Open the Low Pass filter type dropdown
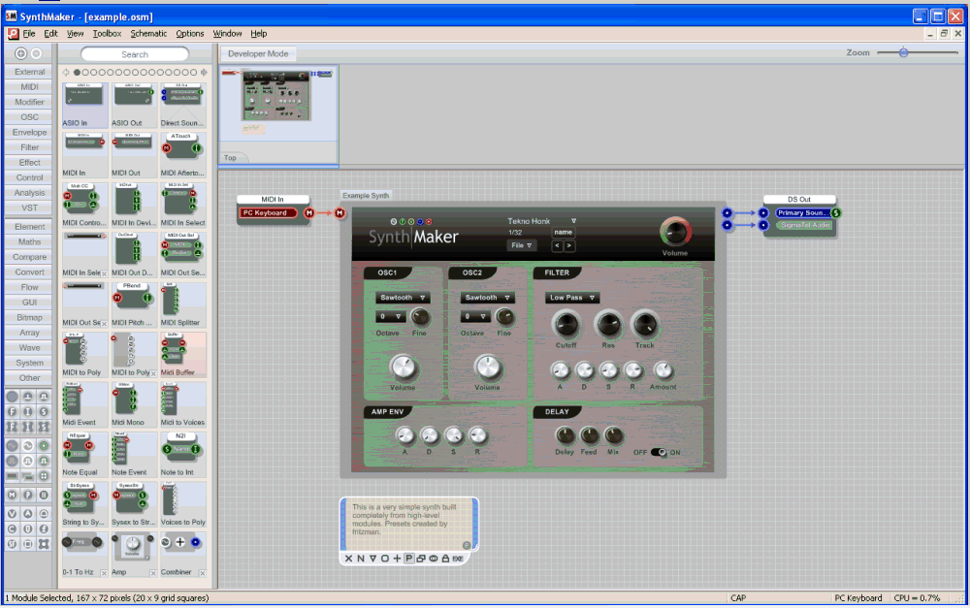This screenshot has width=970, height=608. 572,298
